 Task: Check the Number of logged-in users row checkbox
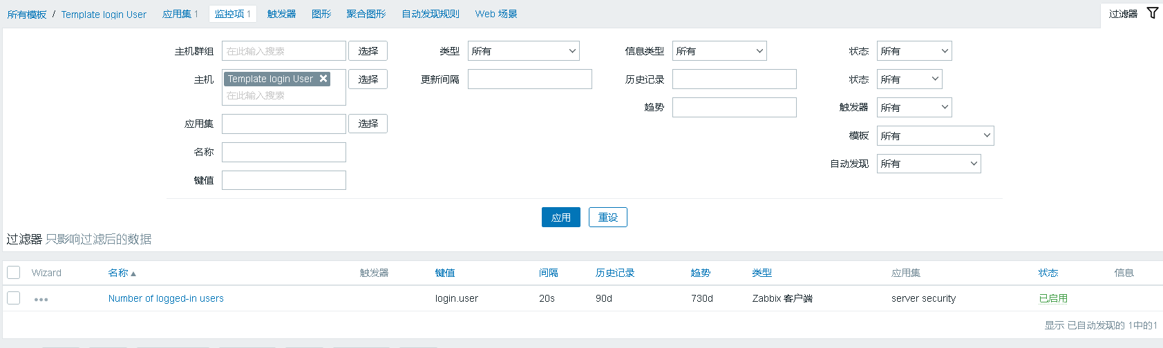(x=14, y=298)
